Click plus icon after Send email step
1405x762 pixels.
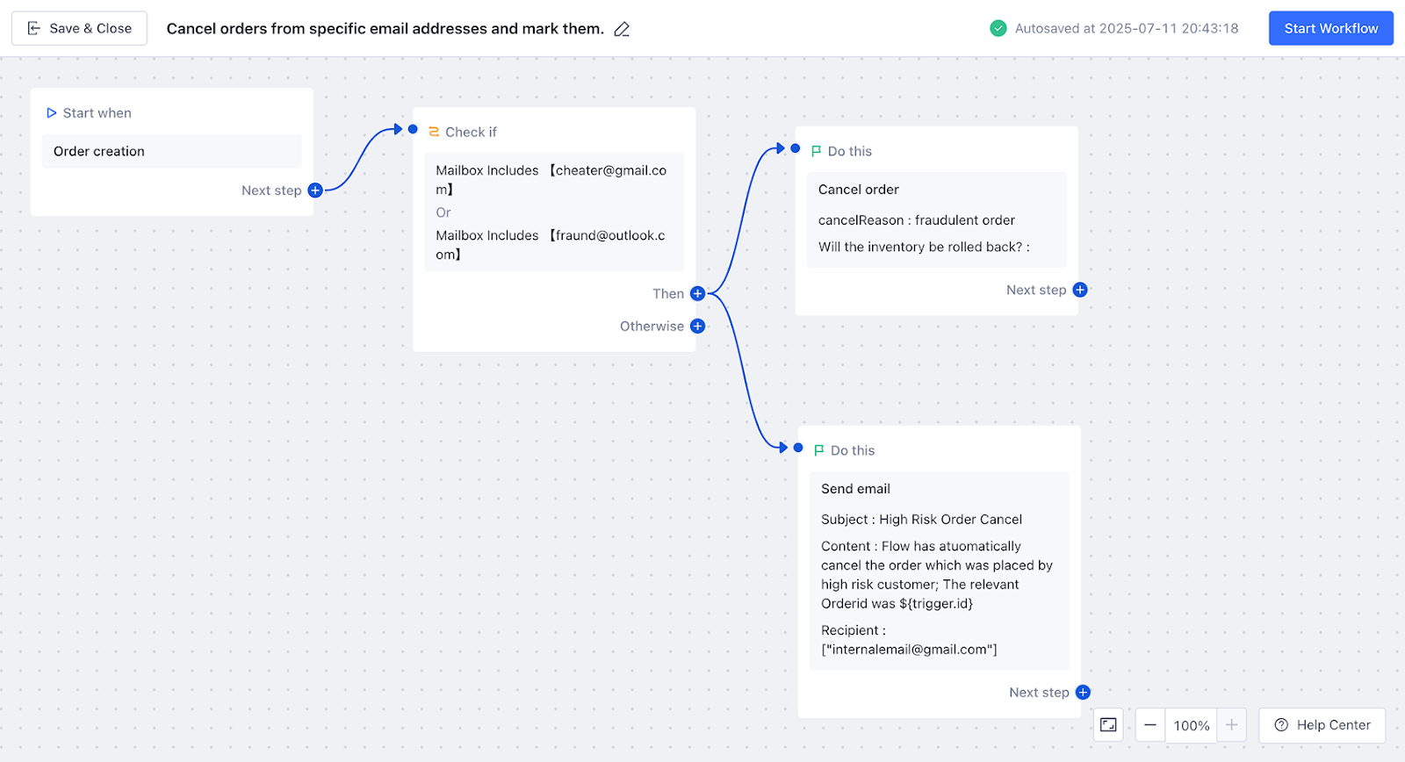tap(1083, 693)
